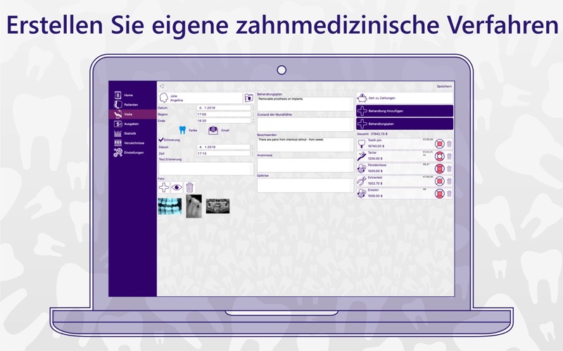563x351 pixels.
Task: Delete the photo with the Foto trash icon
Action: (190, 187)
